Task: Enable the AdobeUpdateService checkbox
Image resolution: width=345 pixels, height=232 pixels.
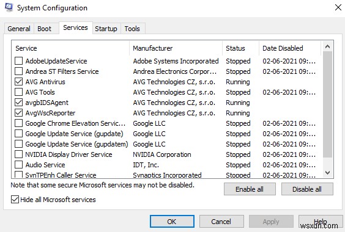Action: [18, 61]
